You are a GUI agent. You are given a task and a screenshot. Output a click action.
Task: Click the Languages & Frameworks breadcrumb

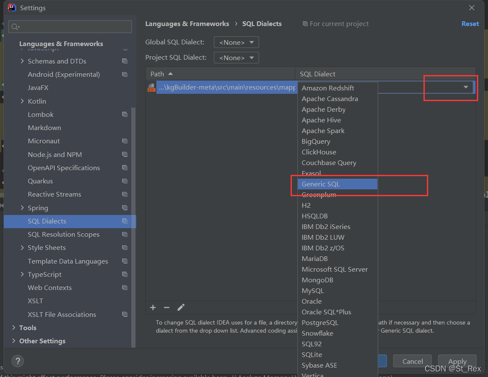187,24
